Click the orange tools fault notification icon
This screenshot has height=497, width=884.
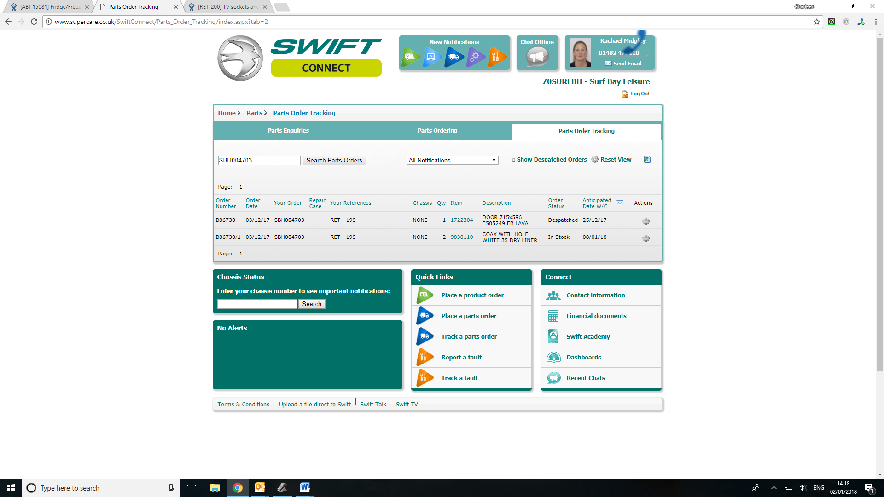[x=497, y=57]
